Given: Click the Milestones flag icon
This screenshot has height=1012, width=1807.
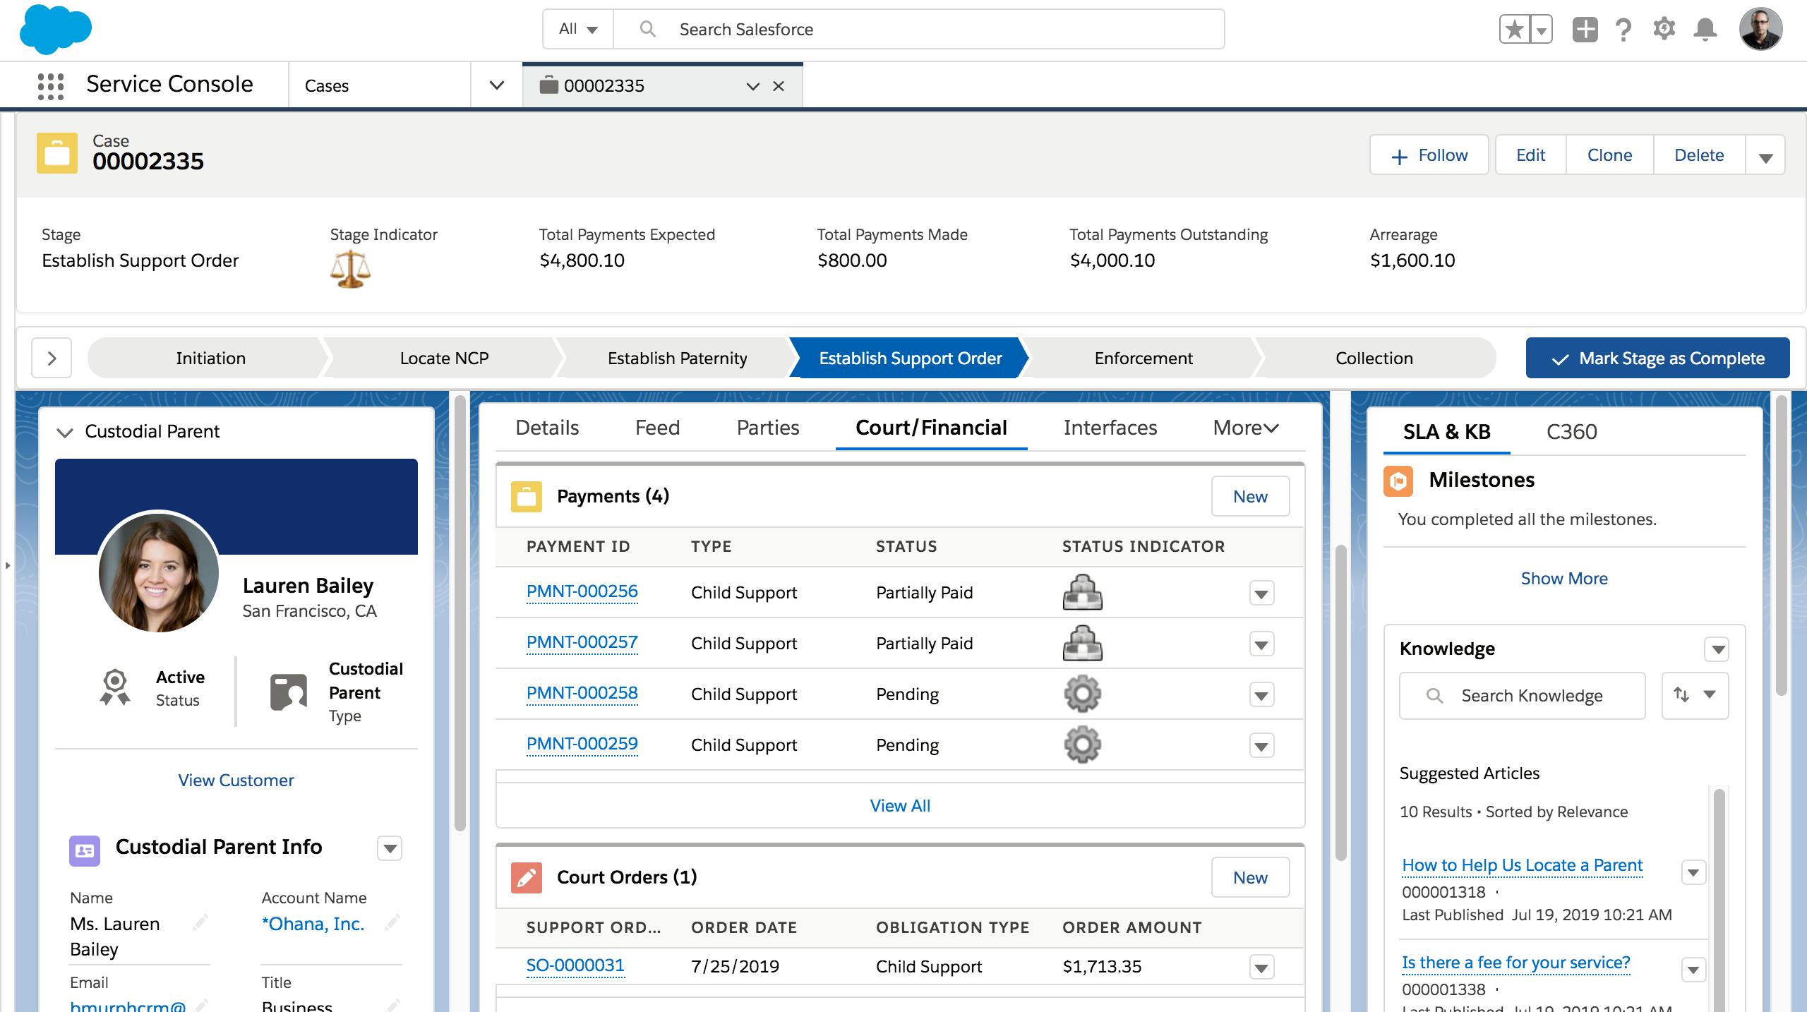Looking at the screenshot, I should tap(1398, 481).
